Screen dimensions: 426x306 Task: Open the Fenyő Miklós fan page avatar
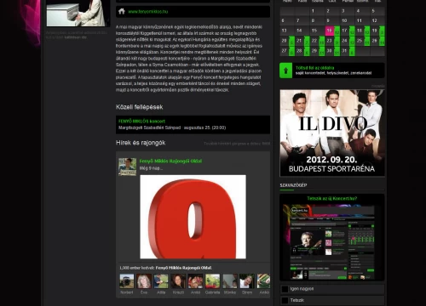127,167
